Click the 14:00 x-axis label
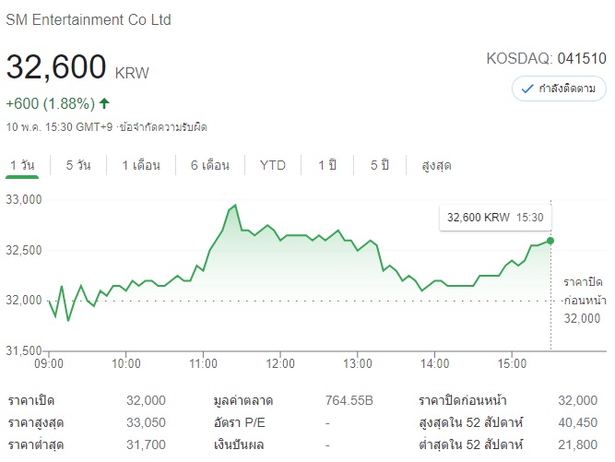 coord(434,363)
